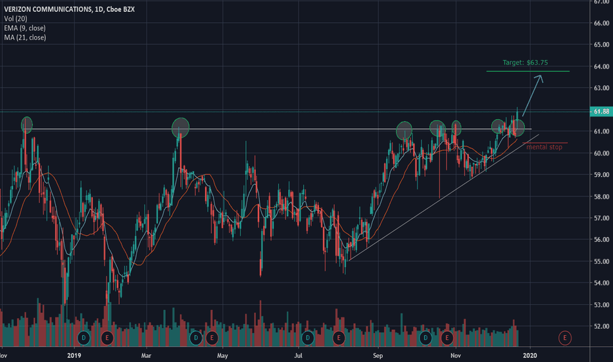Screen dimensions: 613x362
Task: Click the earnings marker E before Nov
Action: click(447, 338)
